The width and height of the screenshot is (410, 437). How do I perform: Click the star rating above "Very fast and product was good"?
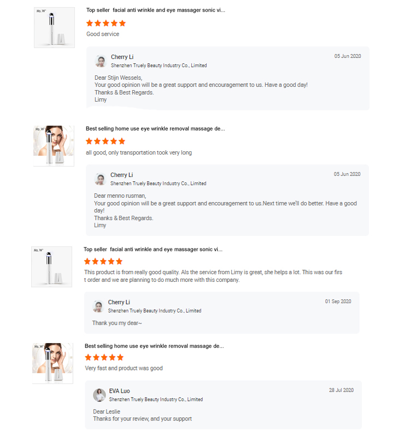[x=104, y=357]
